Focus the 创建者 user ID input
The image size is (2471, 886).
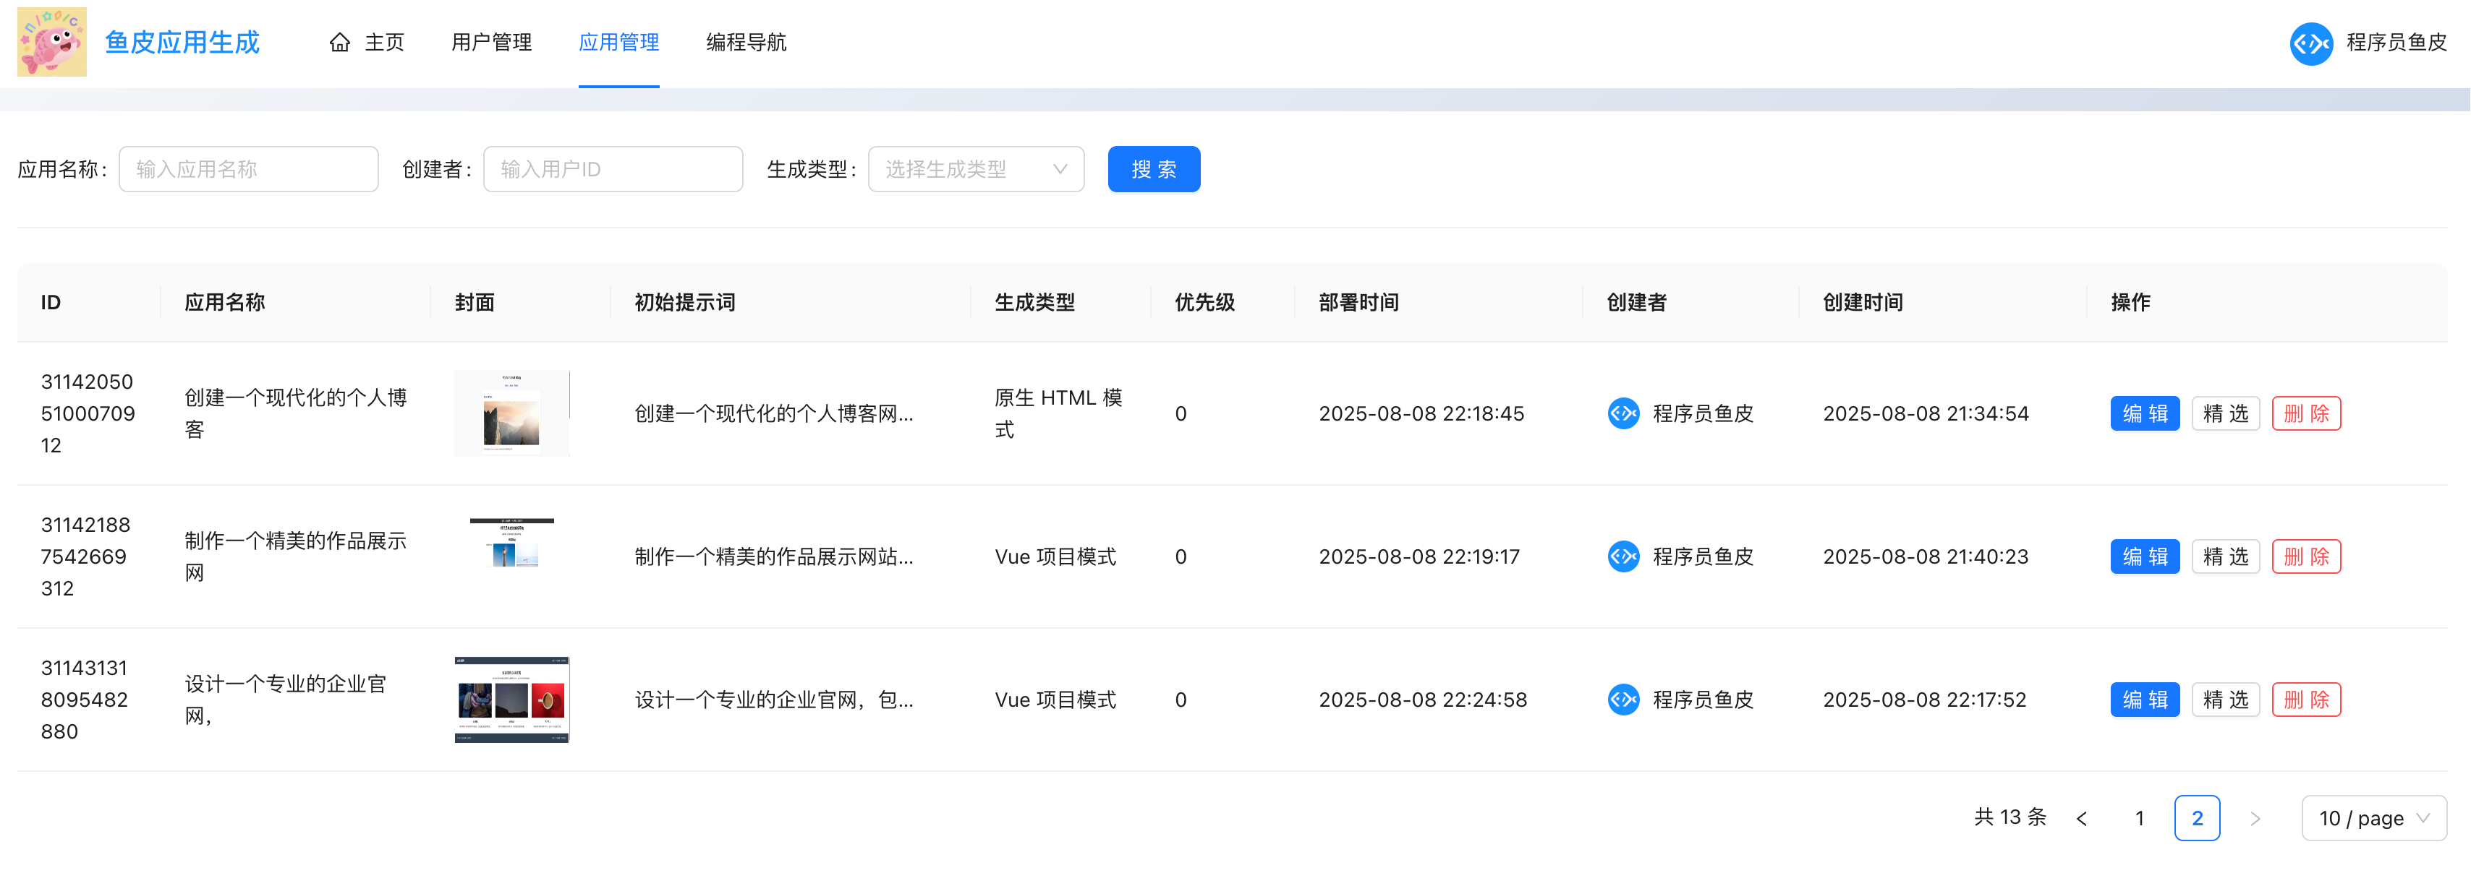613,170
